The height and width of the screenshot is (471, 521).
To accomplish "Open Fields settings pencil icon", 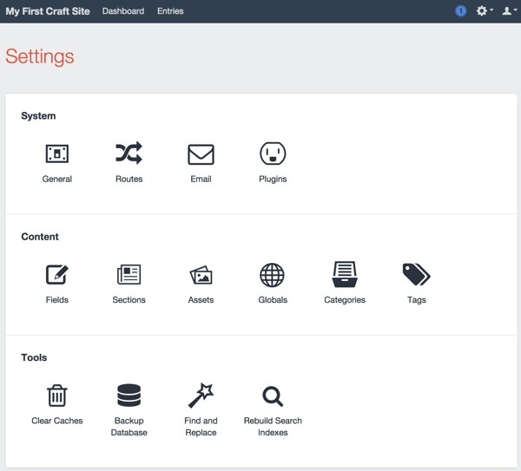I will [x=57, y=274].
